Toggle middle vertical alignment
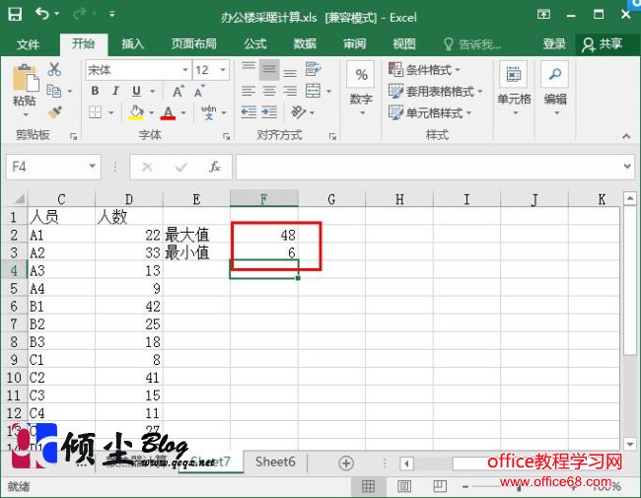641x498 pixels. (269, 69)
